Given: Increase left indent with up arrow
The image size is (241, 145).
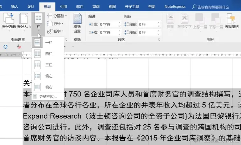Looking at the screenshot, I should pos(120,23).
